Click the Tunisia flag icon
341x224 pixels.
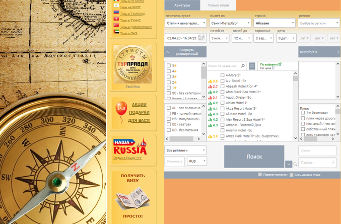(116, 19)
